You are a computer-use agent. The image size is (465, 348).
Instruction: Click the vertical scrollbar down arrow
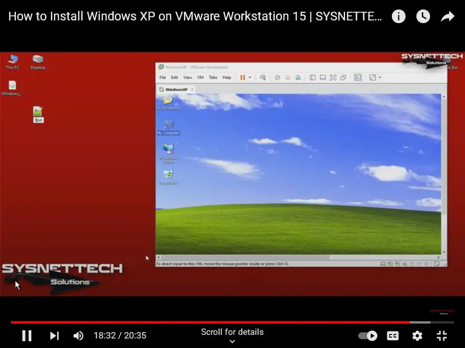pos(444,252)
